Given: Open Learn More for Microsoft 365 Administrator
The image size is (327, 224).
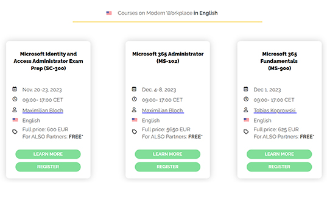Looking at the screenshot, I should 167,154.
